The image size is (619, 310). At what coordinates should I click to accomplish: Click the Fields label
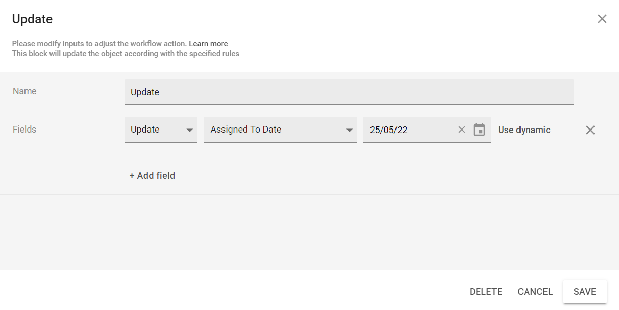tap(24, 130)
